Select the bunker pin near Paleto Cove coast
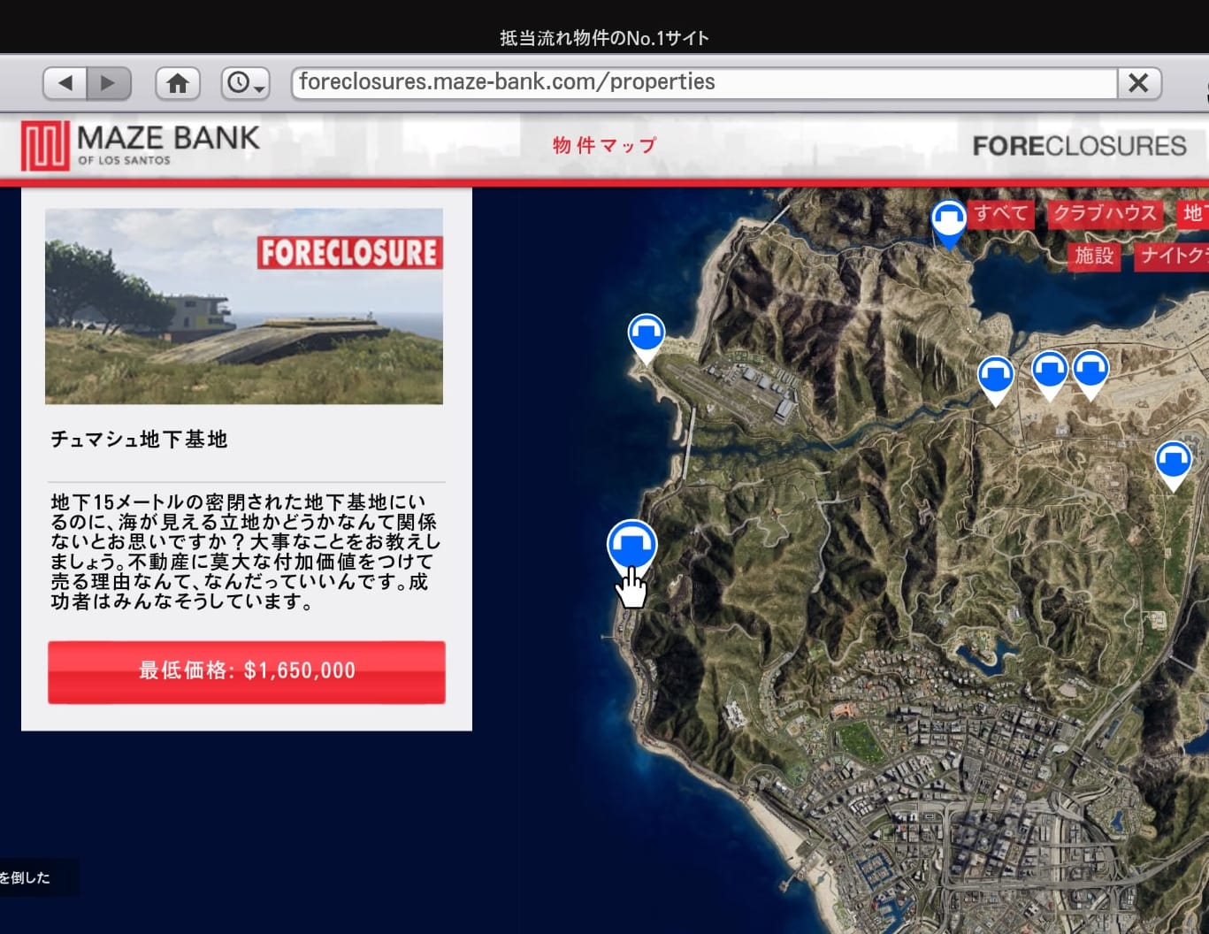 click(646, 333)
